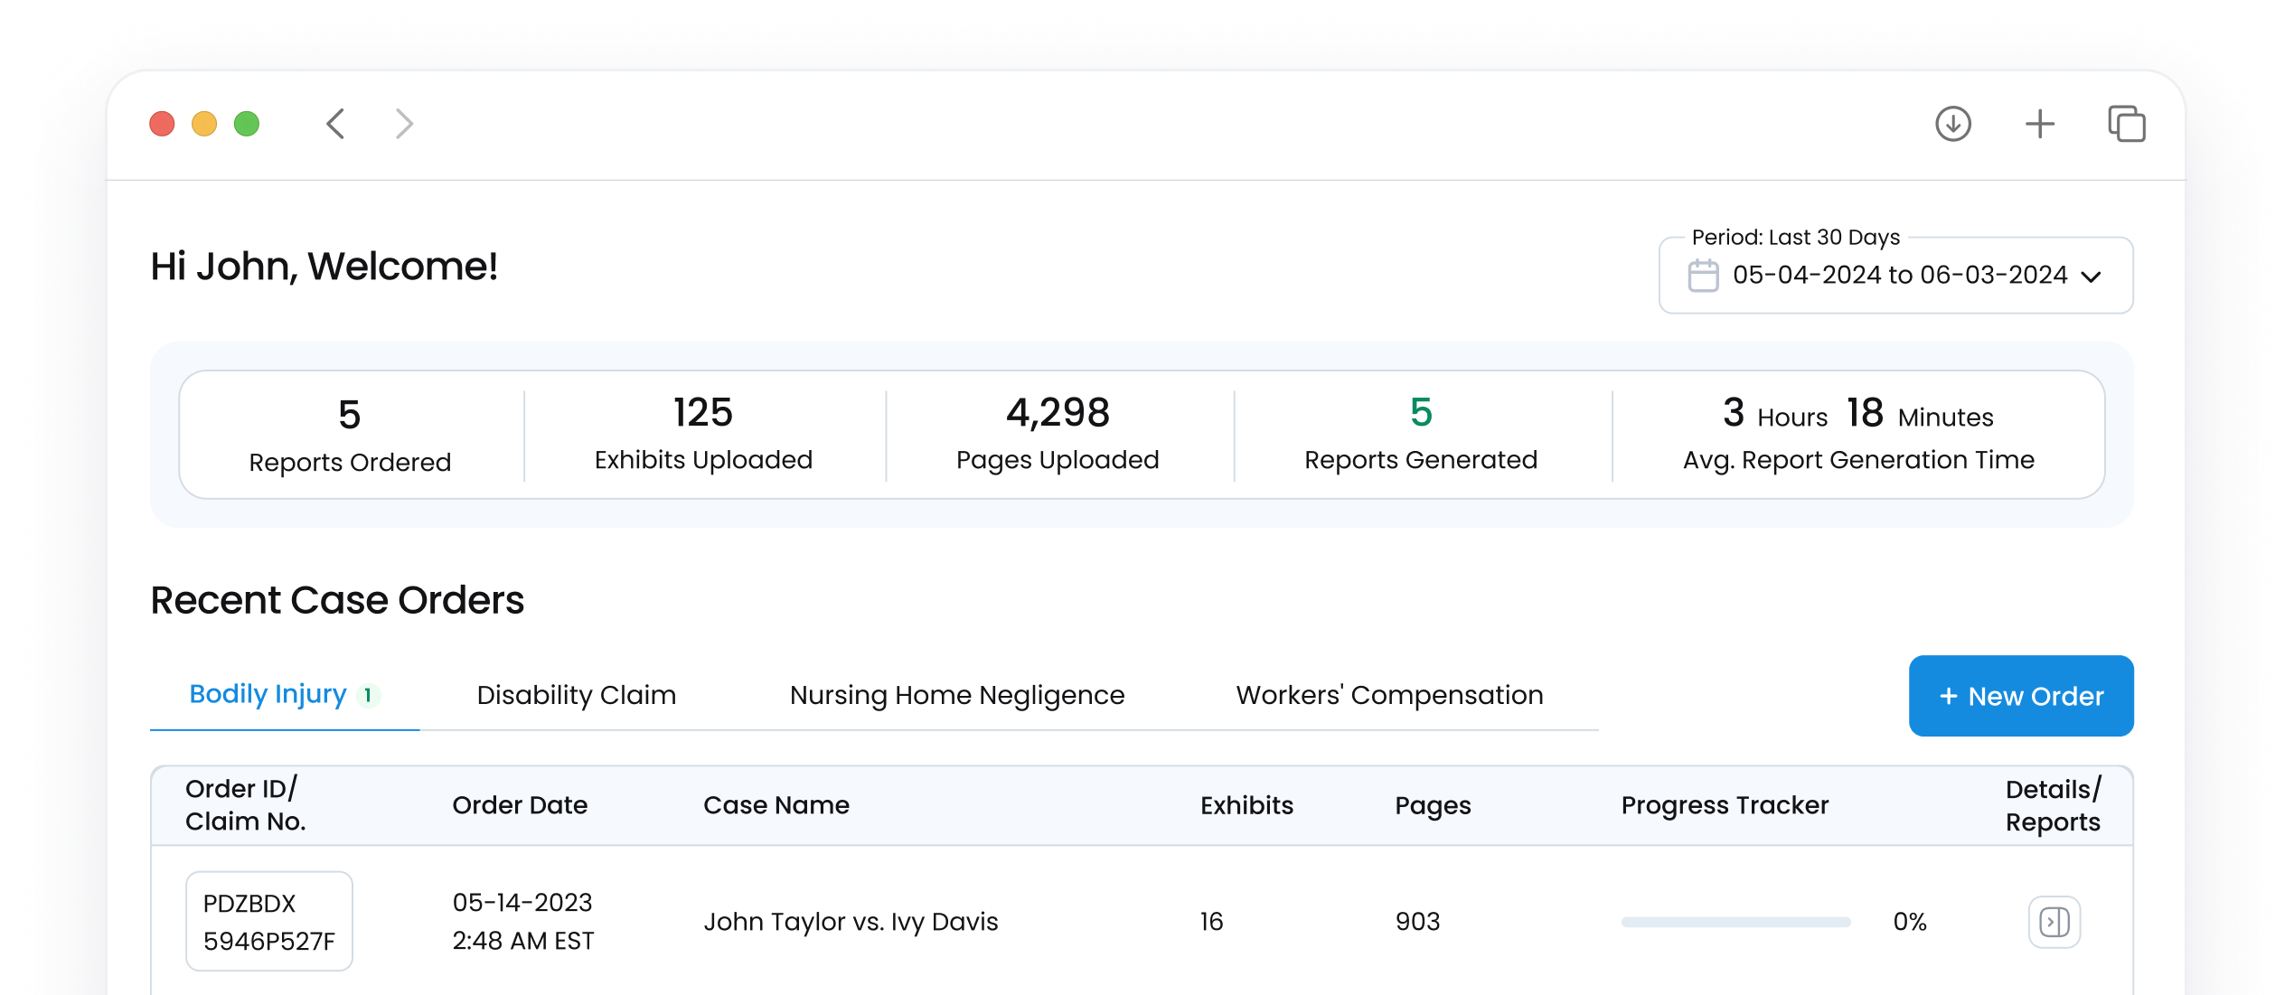This screenshot has width=2294, height=995.
Task: Open the 05-04-2024 to 06-03-2024 date dropdown
Action: coord(1898,276)
